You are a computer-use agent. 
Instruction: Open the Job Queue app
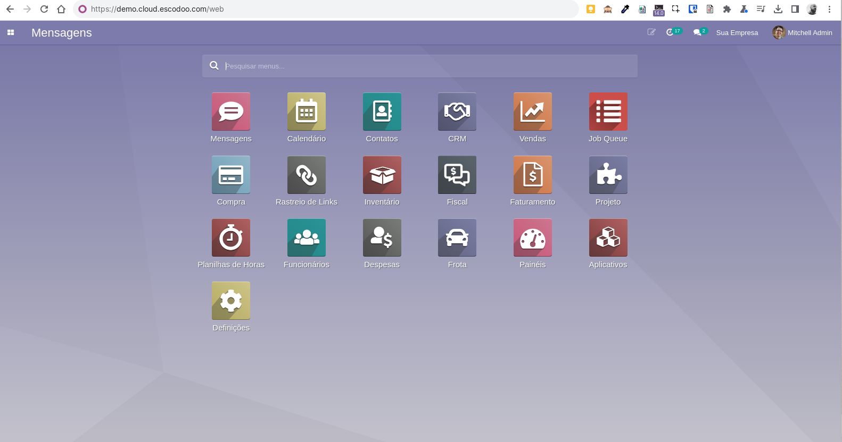pos(608,112)
